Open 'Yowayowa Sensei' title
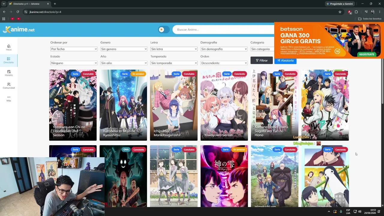The image size is (384, 216). [x=218, y=135]
